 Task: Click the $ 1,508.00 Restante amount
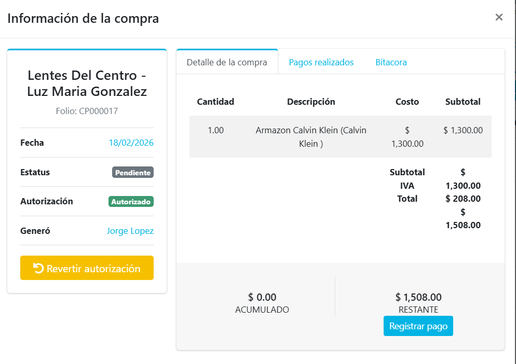tap(418, 297)
